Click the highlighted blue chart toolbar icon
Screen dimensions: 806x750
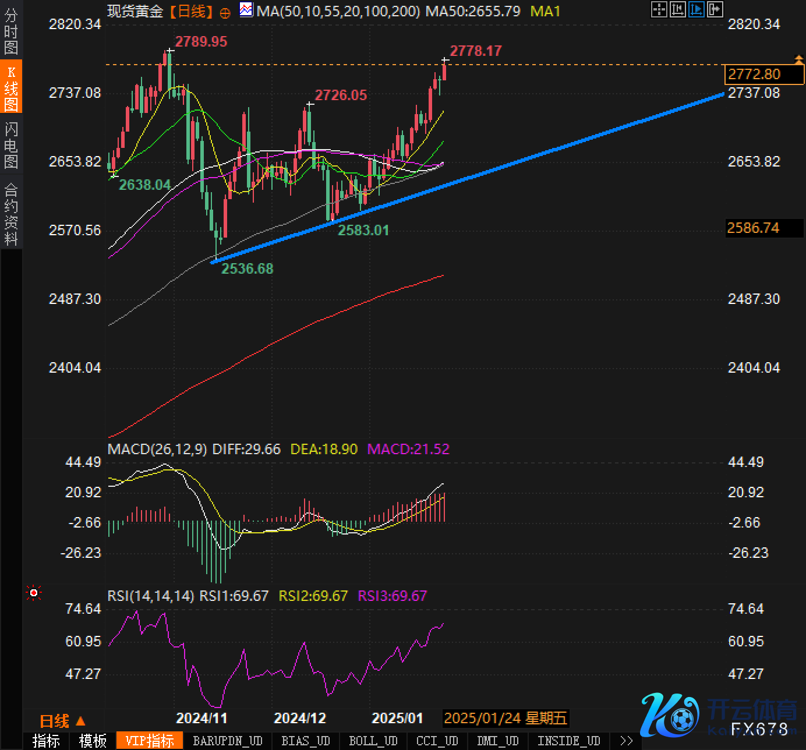coord(696,9)
